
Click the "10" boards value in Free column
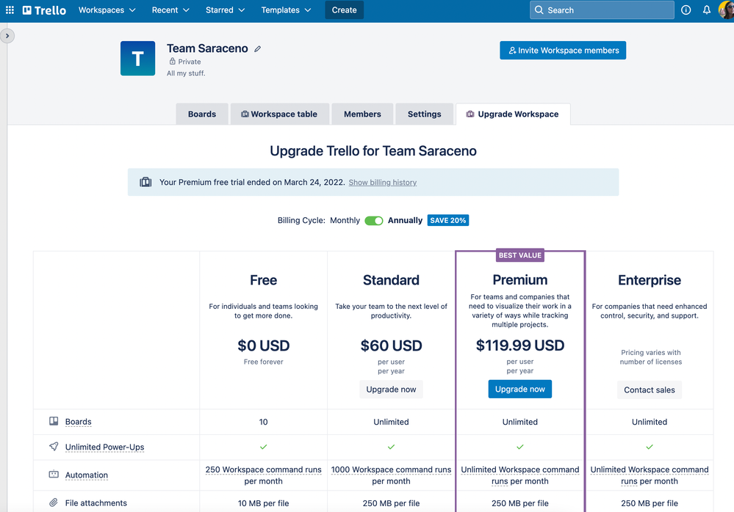pos(264,422)
